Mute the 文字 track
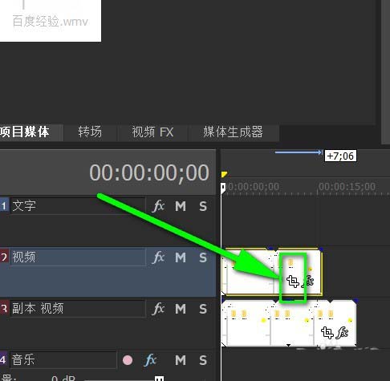 coord(181,206)
